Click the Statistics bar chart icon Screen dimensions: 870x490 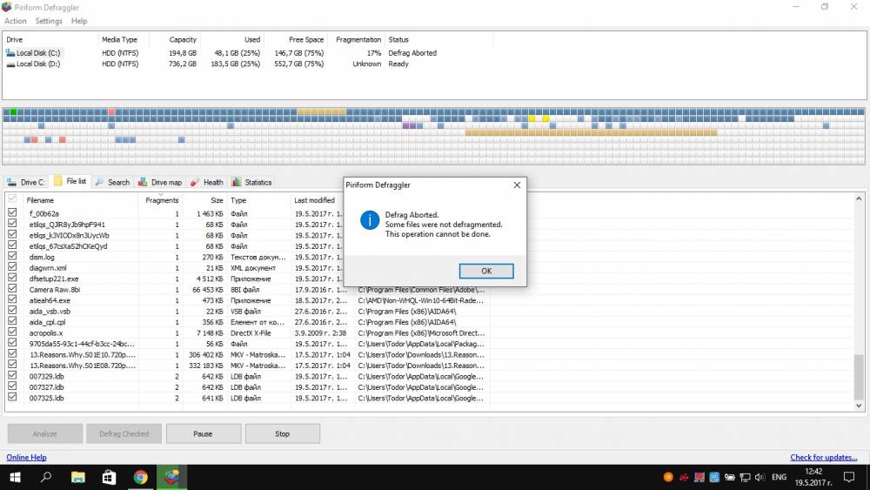coord(237,182)
